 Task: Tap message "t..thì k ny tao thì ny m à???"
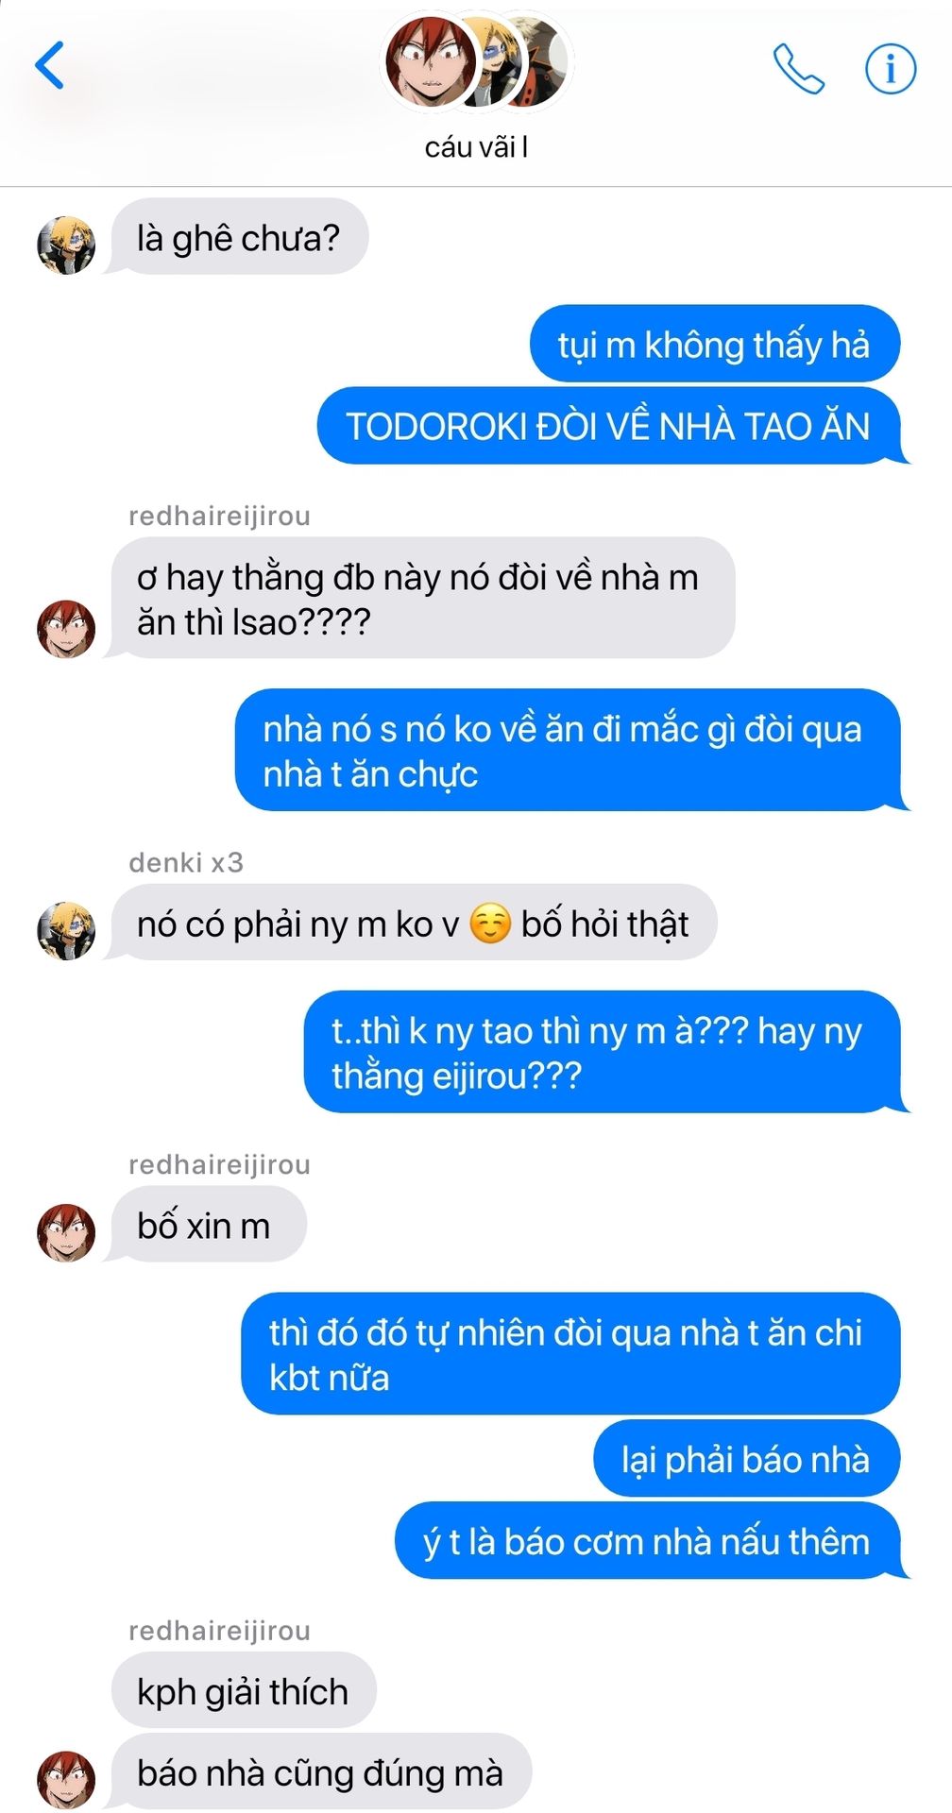pos(602,1052)
